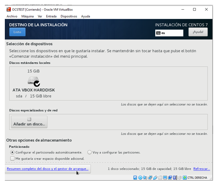The width and height of the screenshot is (218, 186).
Task: Click the VirtualBox hard disk activity icon
Action: pyautogui.click(x=135, y=178)
